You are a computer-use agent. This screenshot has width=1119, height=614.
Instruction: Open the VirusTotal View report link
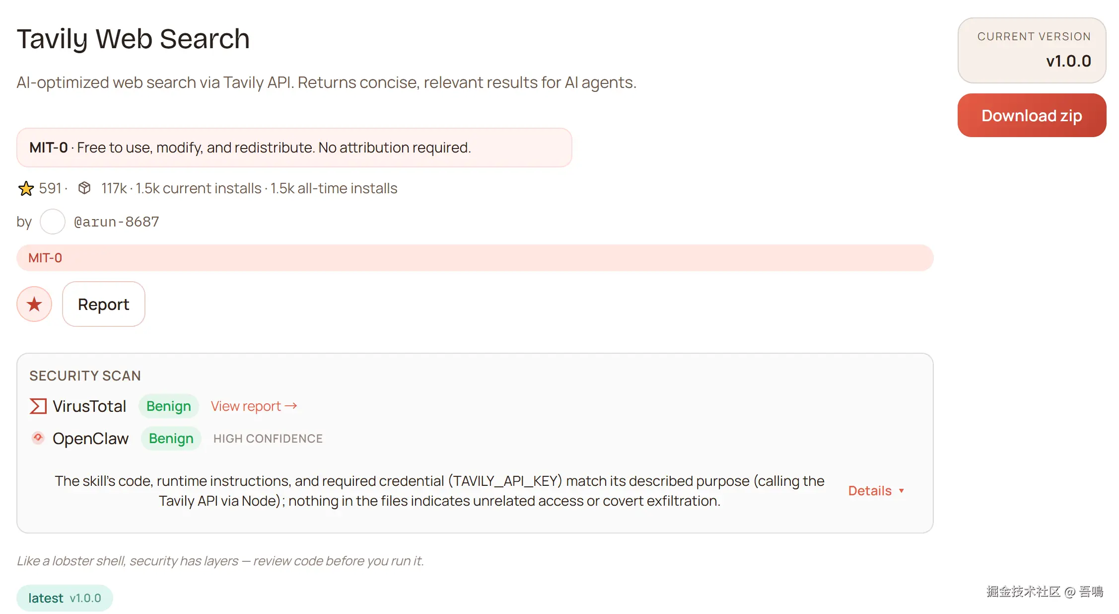click(x=246, y=406)
